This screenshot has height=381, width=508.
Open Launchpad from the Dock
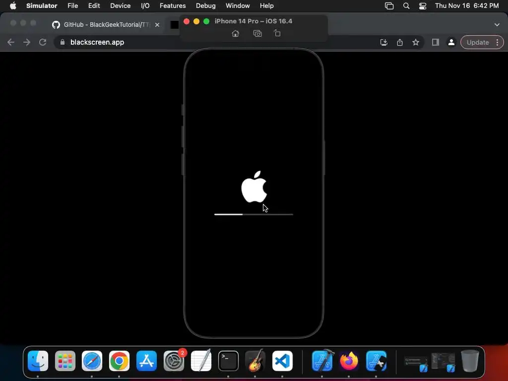pos(65,361)
